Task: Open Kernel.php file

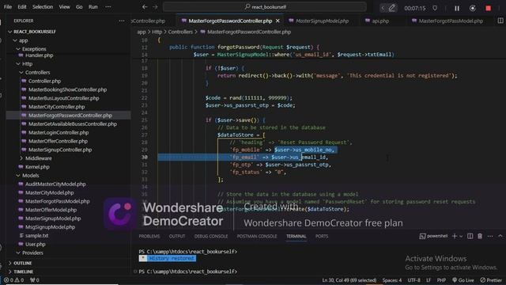Action: 37,167
